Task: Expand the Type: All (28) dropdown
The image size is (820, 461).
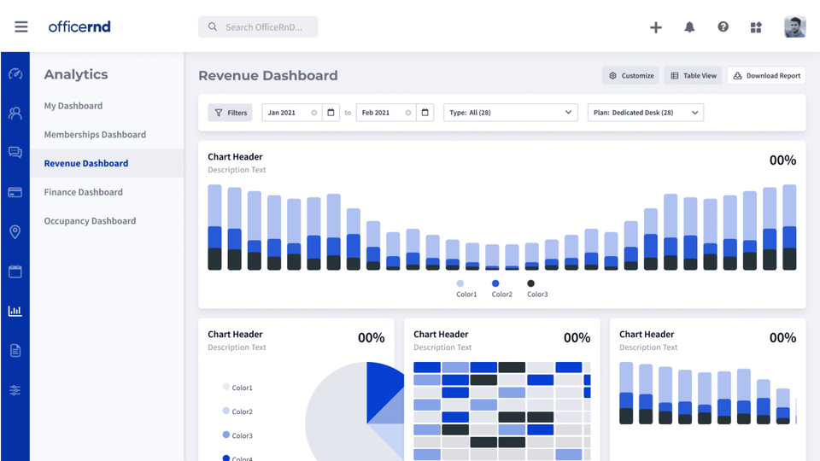Action: (x=511, y=113)
